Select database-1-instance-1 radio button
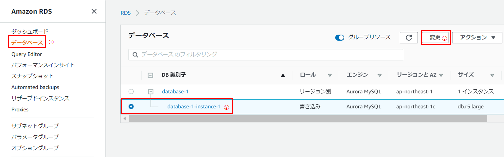 (131, 107)
